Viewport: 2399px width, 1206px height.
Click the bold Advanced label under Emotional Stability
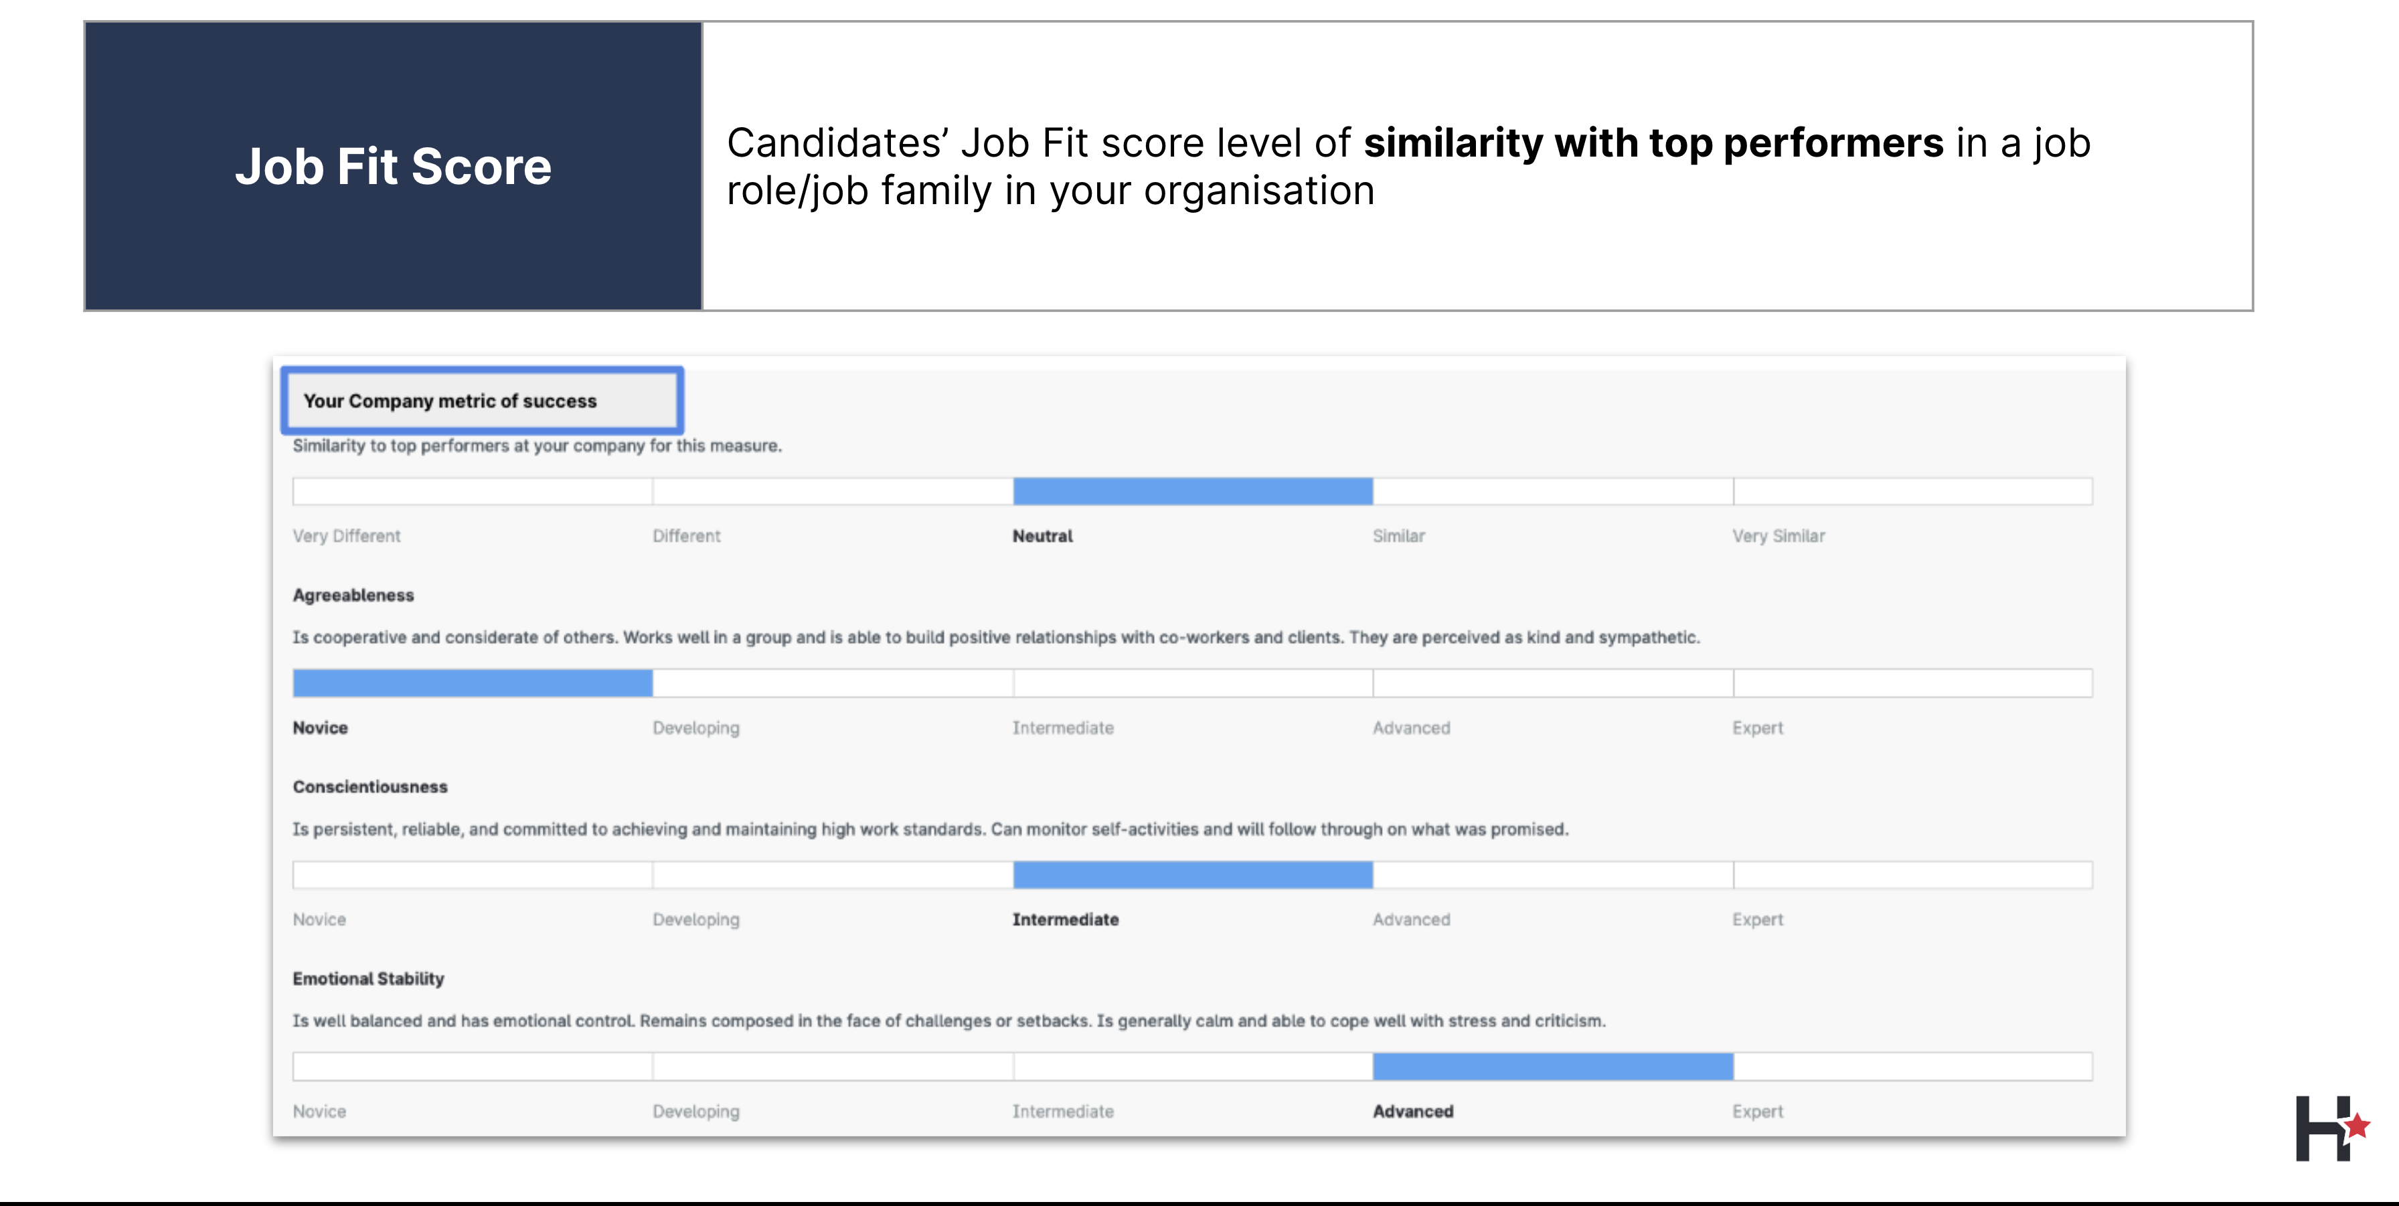[x=1413, y=1112]
